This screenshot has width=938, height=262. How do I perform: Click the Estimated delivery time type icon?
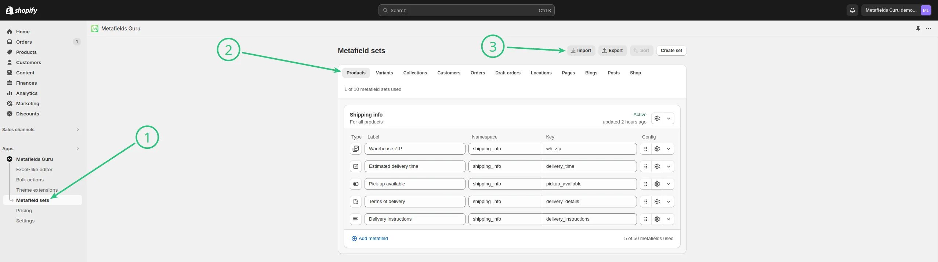pos(356,166)
